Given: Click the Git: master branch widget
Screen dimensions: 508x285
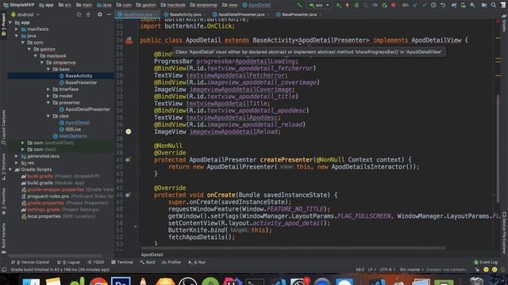Looking at the screenshot, I should point(411,269).
